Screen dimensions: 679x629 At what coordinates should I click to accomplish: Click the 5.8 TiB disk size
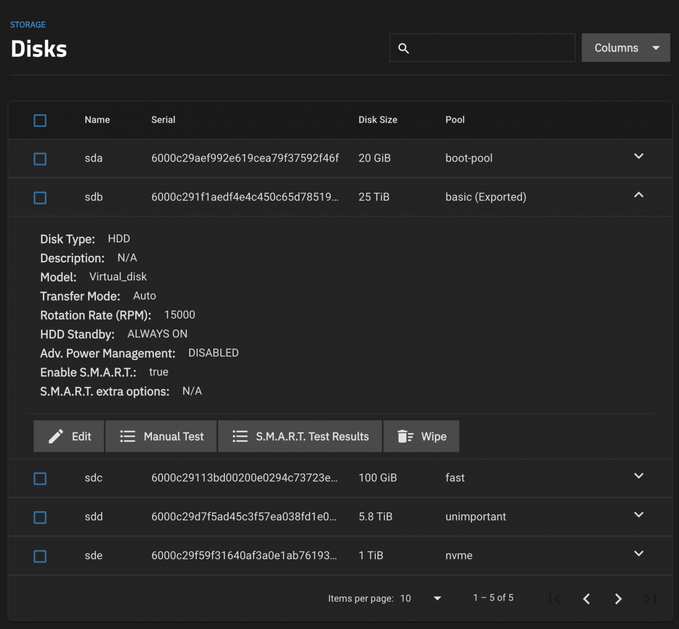[376, 517]
